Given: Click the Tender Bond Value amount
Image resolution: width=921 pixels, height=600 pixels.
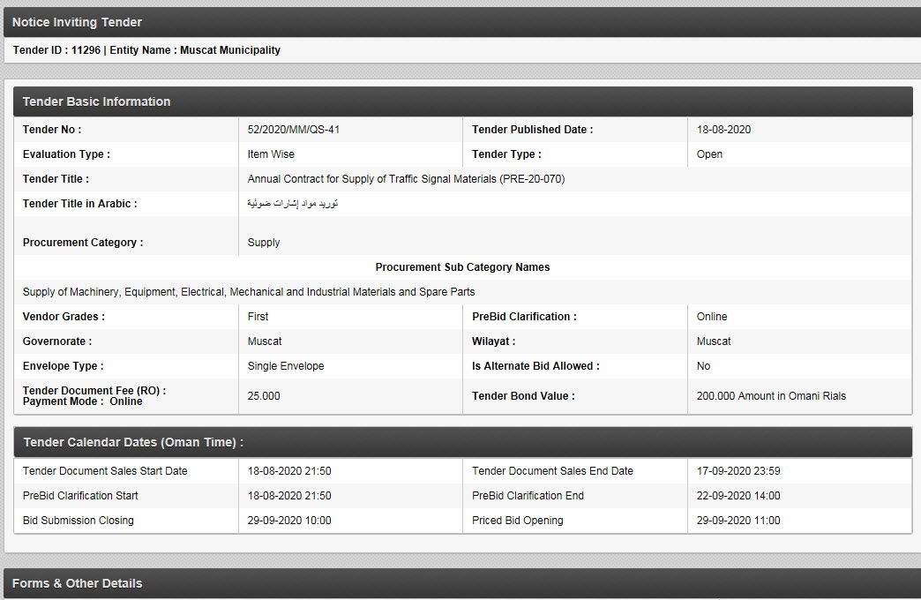Looking at the screenshot, I should (770, 396).
